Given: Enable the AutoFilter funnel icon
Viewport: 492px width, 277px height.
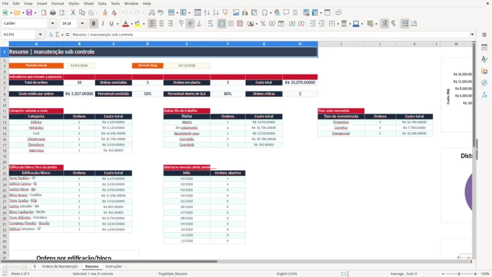Looking at the screenshot, I should pyautogui.click(x=225, y=13).
